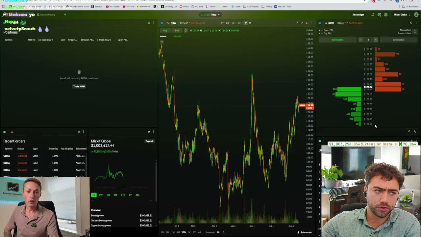Screen dimensions: 421x237
Task: Click the Trade NOW button
Action: pos(79,87)
